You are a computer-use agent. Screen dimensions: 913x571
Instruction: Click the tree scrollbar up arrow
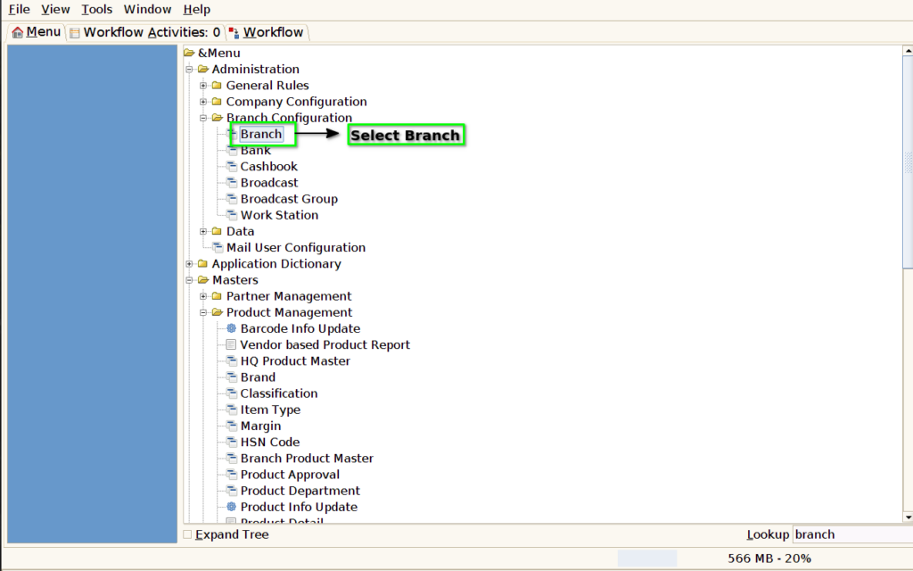[x=908, y=51]
